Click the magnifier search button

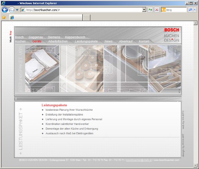[x=190, y=10]
